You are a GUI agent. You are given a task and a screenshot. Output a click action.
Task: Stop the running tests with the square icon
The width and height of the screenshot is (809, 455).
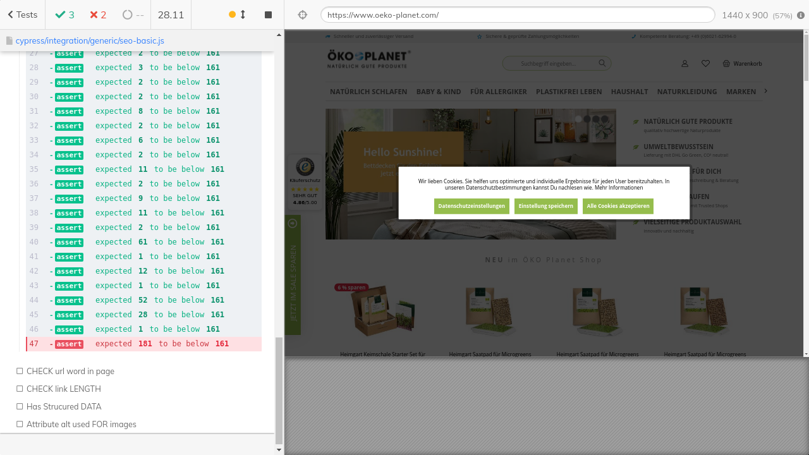click(268, 15)
